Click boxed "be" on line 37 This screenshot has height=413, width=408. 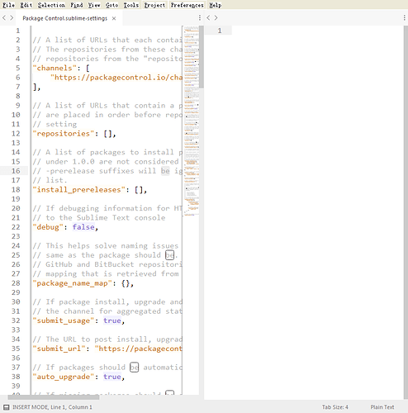click(x=134, y=368)
